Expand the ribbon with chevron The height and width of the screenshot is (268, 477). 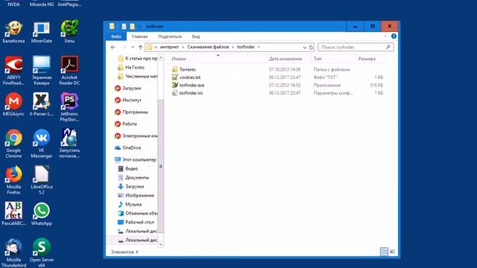[386, 36]
